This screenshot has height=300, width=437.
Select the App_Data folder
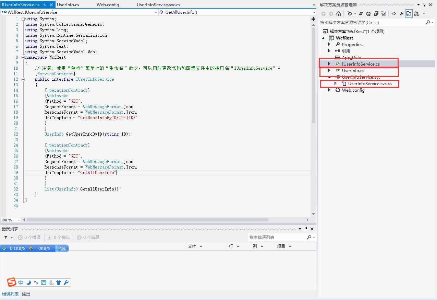351,57
